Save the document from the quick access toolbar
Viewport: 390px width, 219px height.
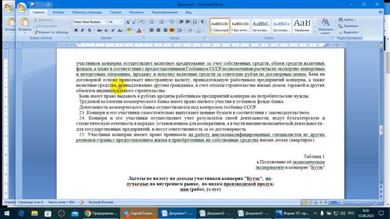pos(32,5)
